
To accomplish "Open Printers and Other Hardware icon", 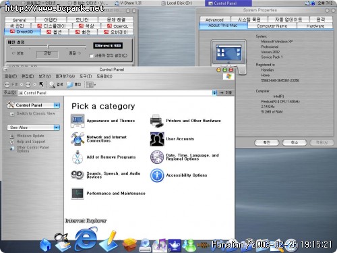I will pos(156,121).
